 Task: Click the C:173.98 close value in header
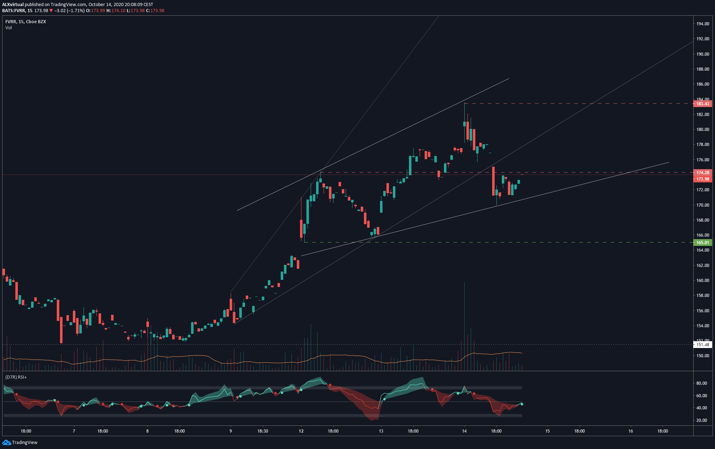coord(155,11)
